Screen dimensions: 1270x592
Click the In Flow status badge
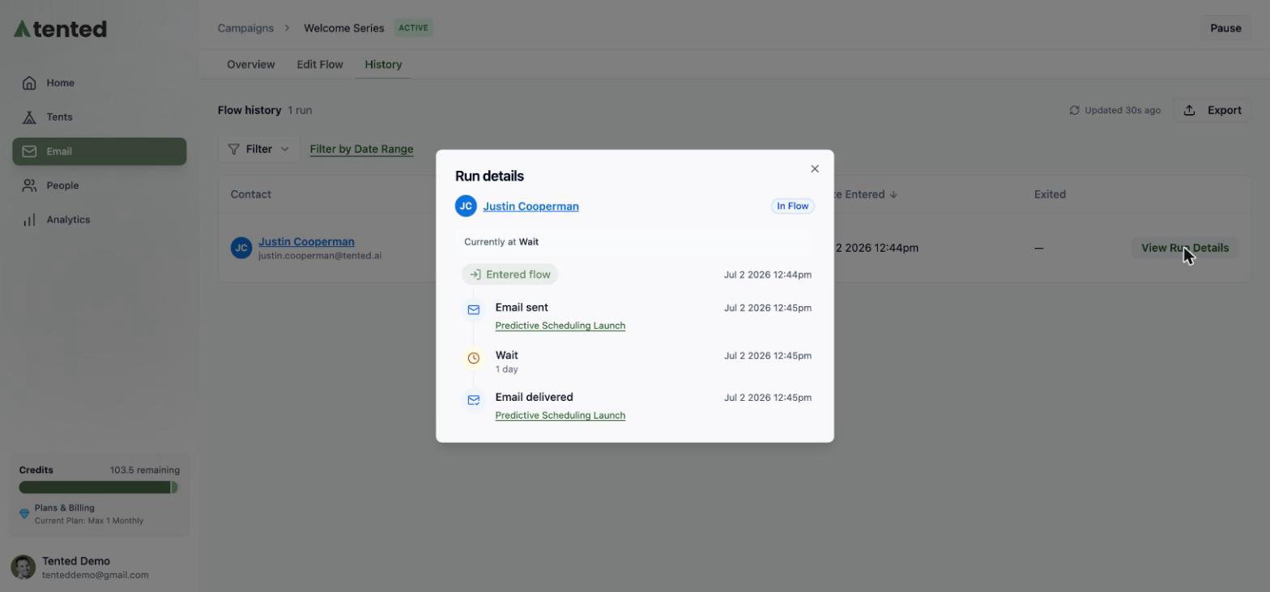[793, 206]
